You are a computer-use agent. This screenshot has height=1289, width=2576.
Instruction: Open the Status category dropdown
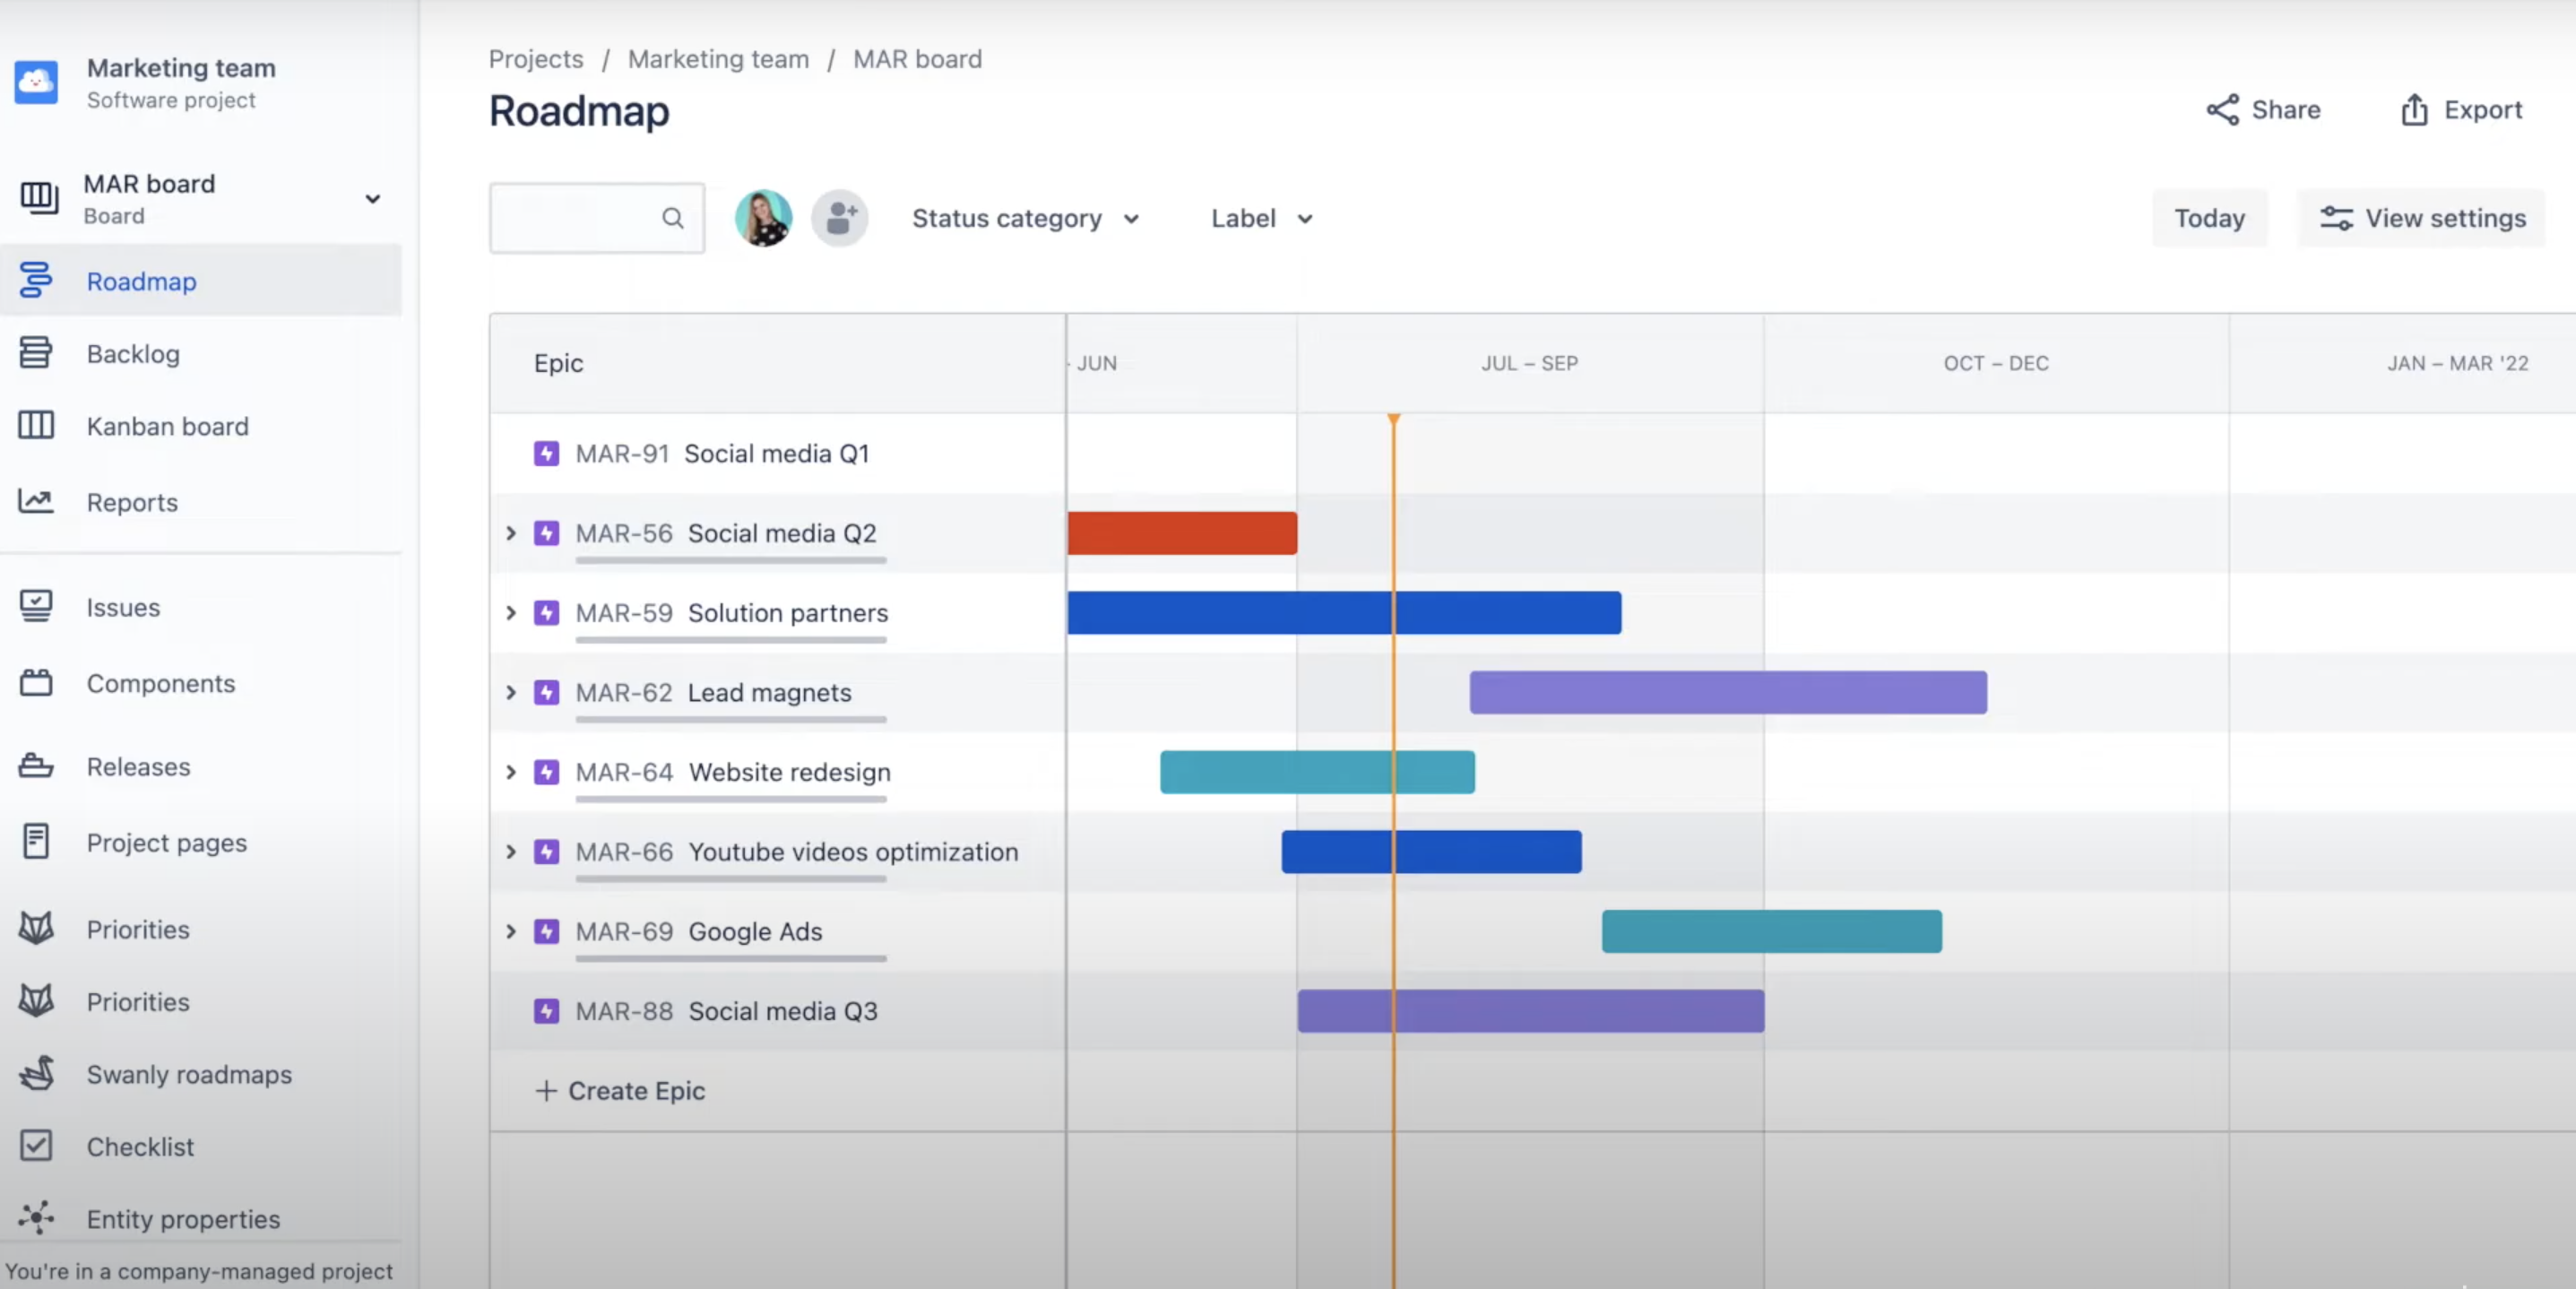[1026, 218]
